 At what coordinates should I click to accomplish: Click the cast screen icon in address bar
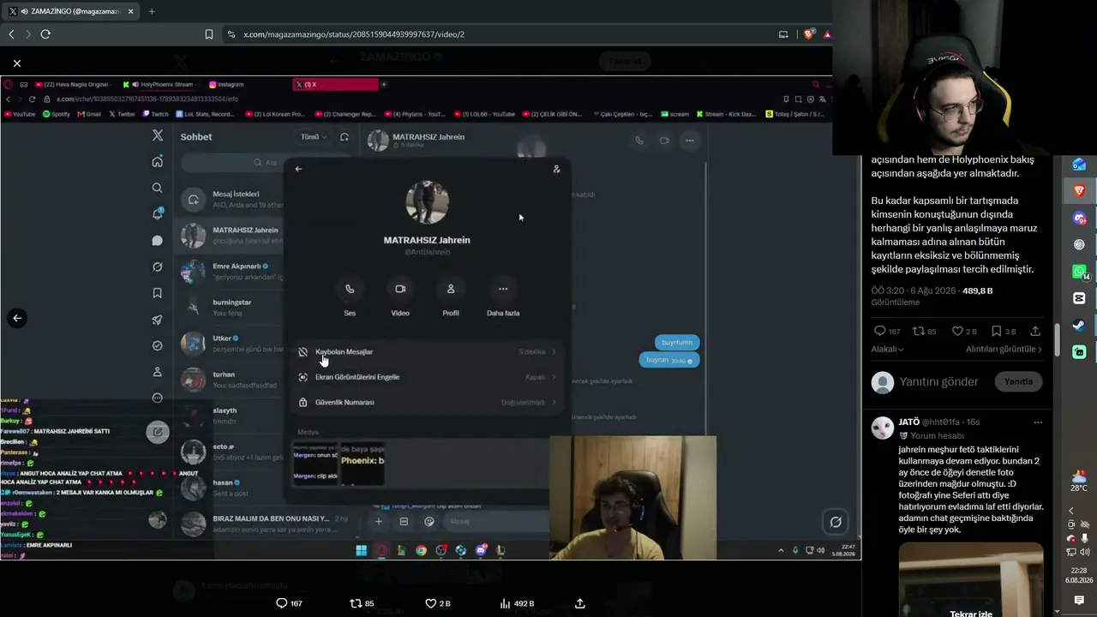(x=783, y=34)
